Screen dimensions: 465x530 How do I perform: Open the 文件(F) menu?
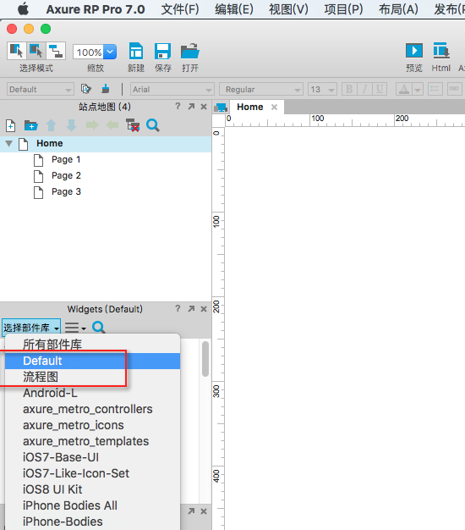(180, 9)
